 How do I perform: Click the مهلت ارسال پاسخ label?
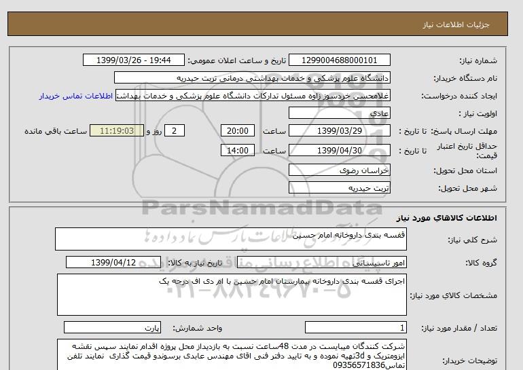(x=464, y=131)
